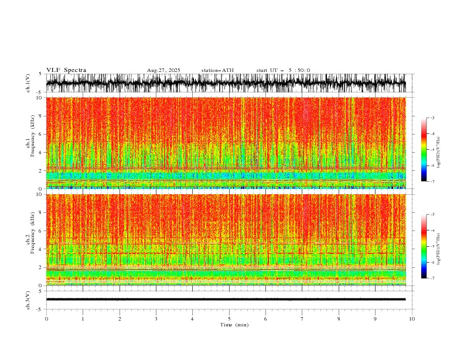Click the "-3" label on ch.1 color bar
This screenshot has width=464, height=358.
tap(432, 118)
